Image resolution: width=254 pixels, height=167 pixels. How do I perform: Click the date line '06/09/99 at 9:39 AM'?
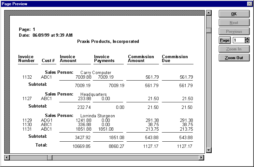point(52,35)
